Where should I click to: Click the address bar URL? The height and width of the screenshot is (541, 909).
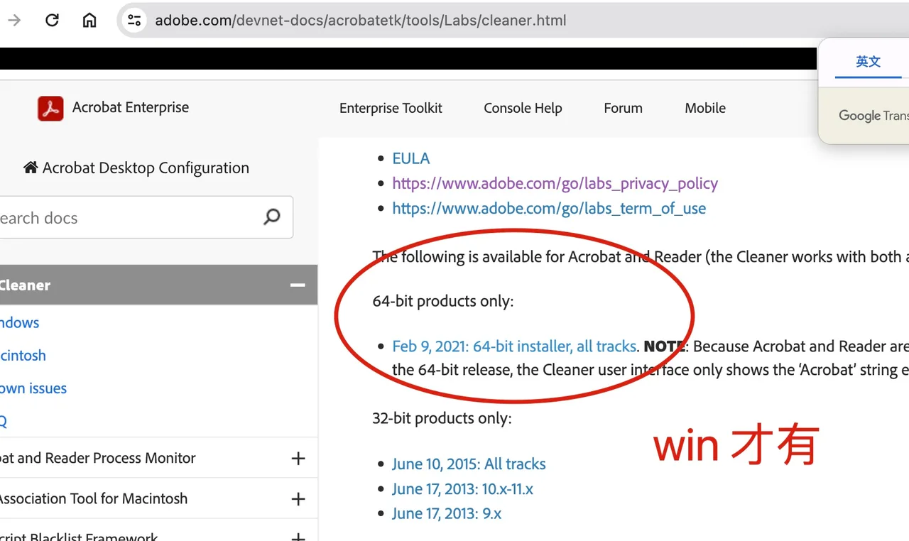click(x=361, y=21)
